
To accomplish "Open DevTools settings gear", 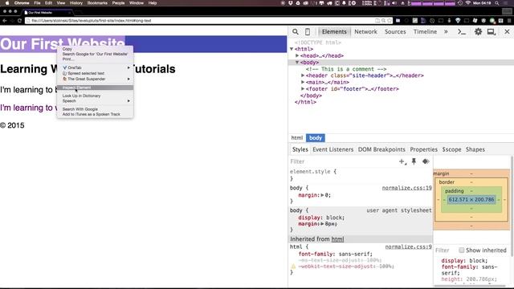I will 479,32.
